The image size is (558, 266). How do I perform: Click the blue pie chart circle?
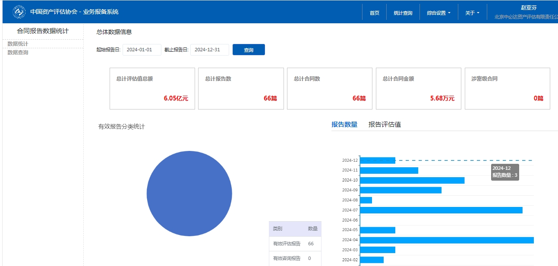coord(189,194)
